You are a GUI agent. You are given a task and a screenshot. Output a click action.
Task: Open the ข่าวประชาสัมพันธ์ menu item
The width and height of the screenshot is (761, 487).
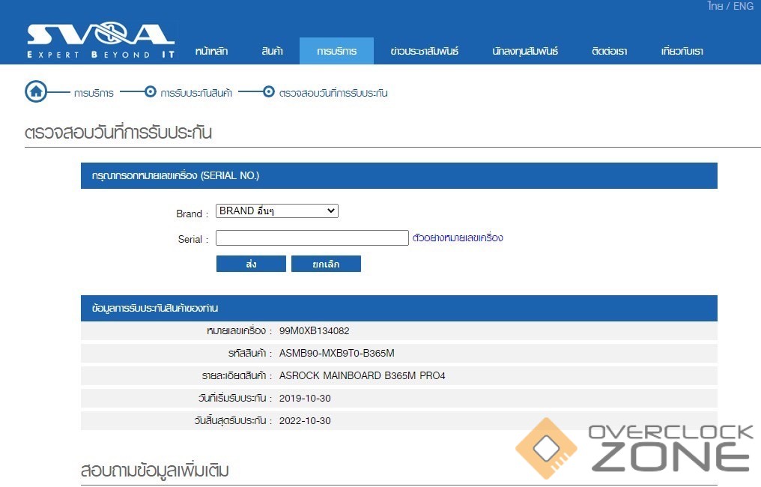[424, 52]
